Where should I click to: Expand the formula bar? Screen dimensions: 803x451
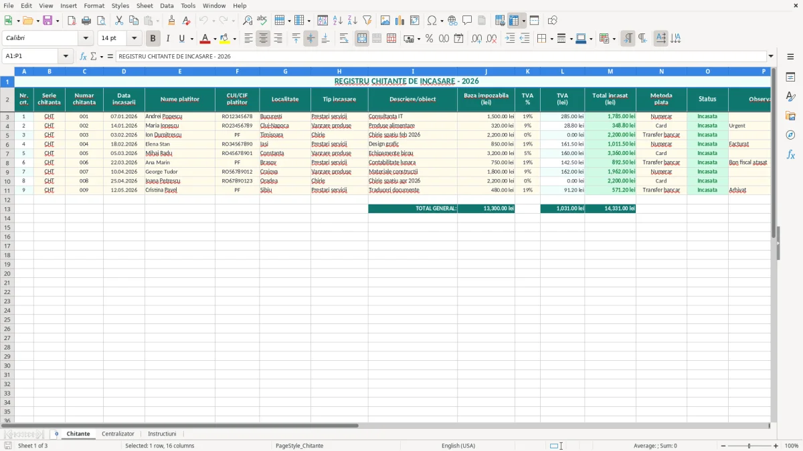click(771, 56)
